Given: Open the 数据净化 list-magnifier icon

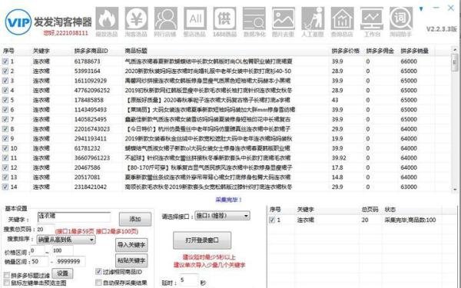Looking at the screenshot, I should coord(254,18).
